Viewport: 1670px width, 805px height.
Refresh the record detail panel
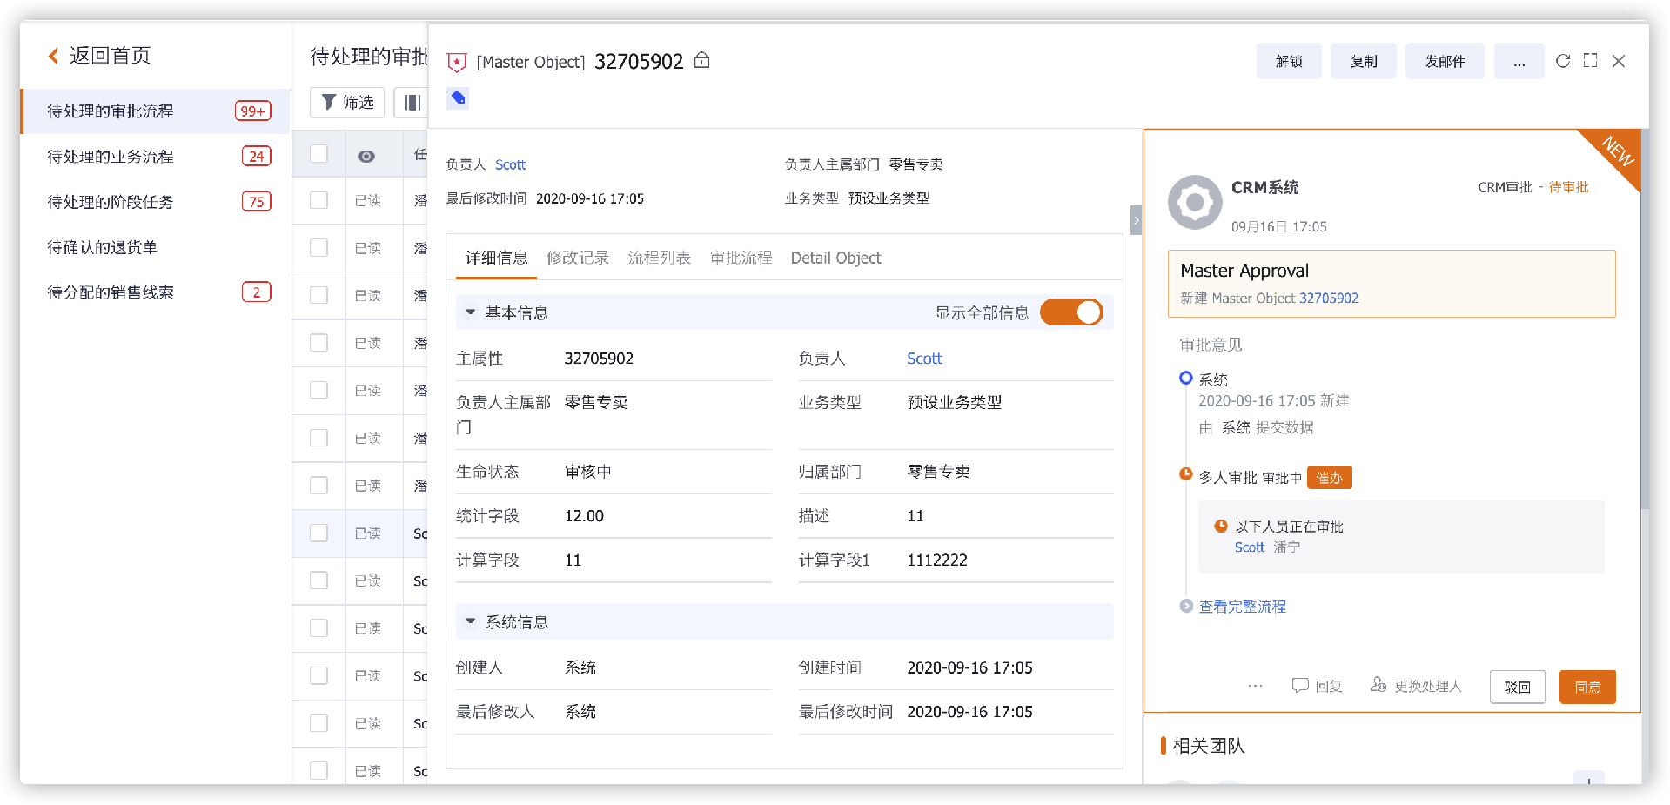coord(1563,61)
